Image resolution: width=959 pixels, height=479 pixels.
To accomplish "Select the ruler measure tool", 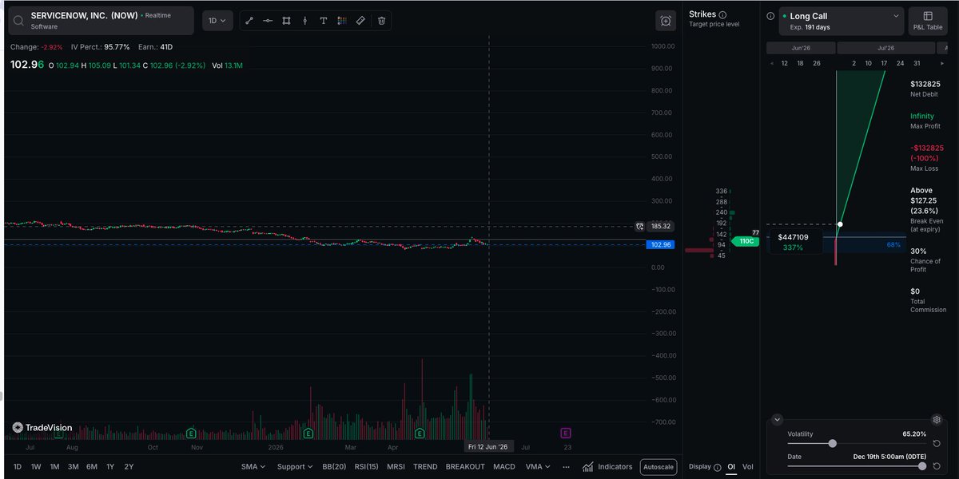I will [360, 21].
